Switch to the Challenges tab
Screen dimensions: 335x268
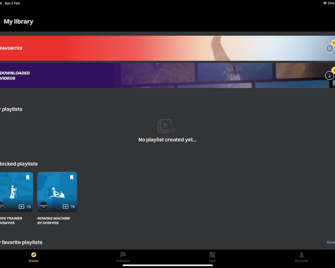123,256
